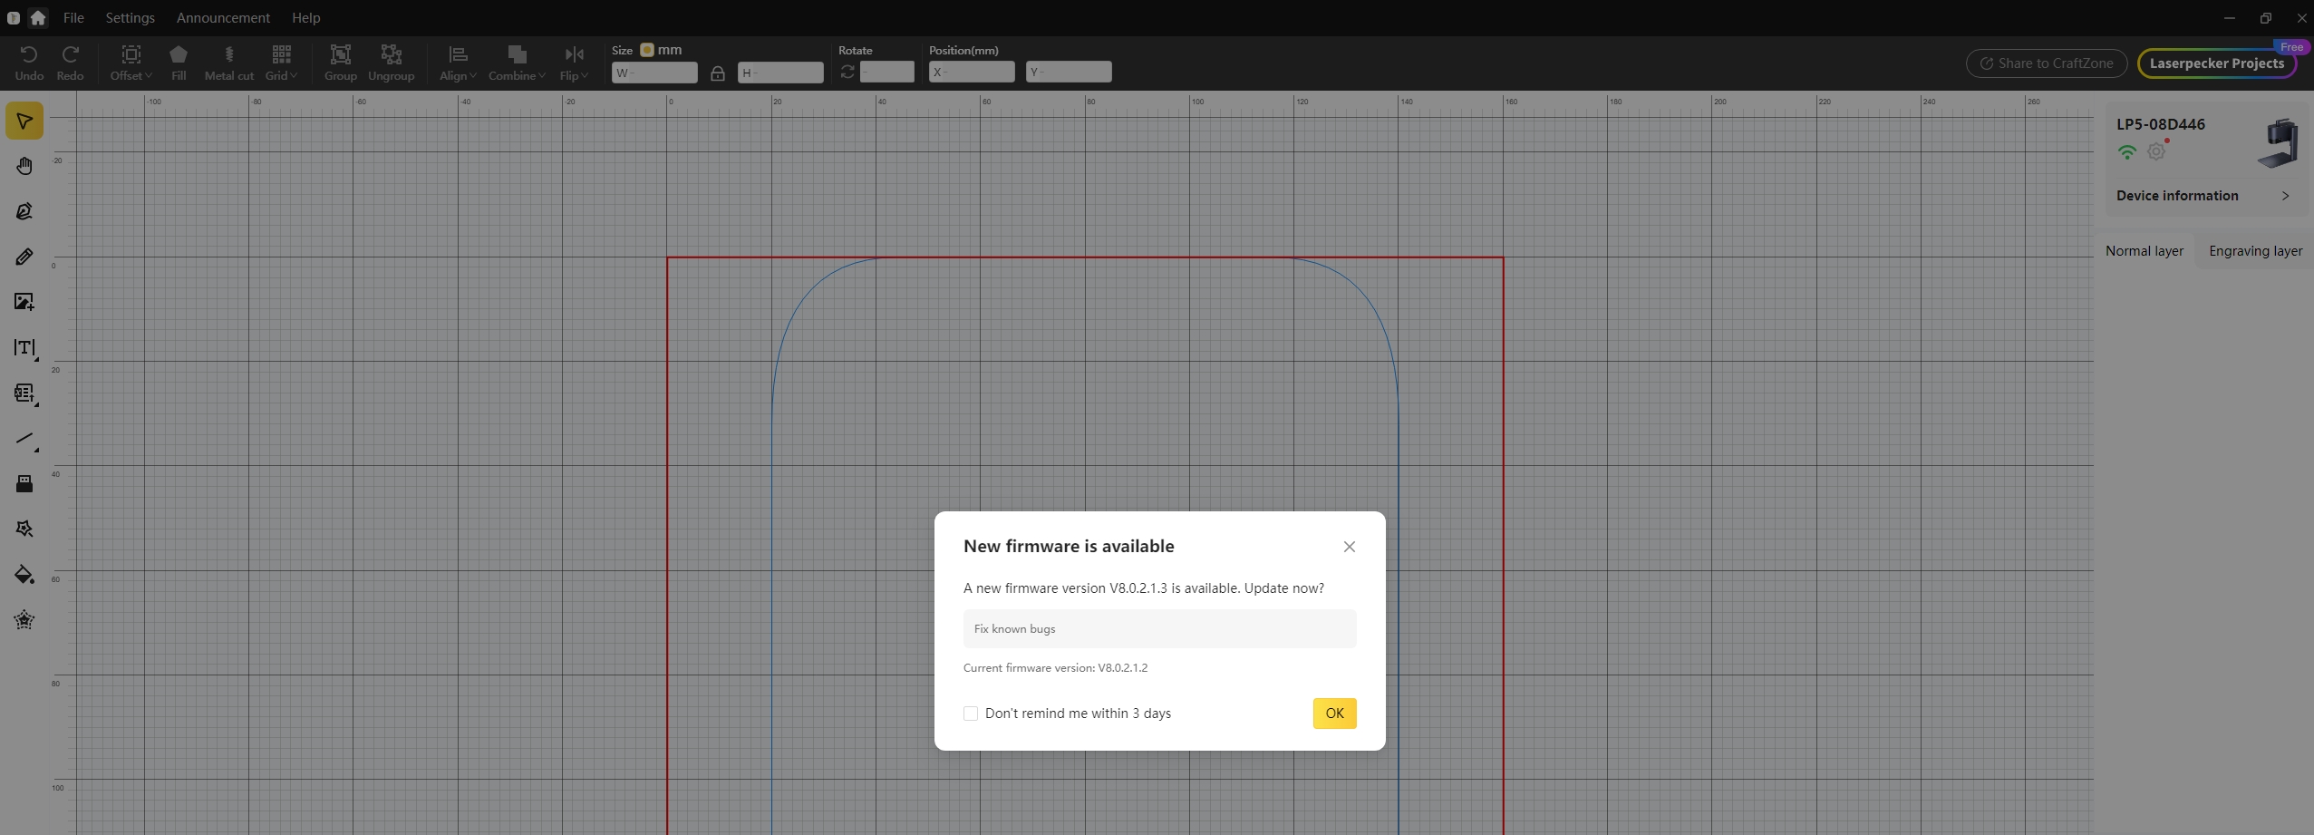Toggle the aspect ratio lock icon
The image size is (2314, 835).
click(718, 73)
